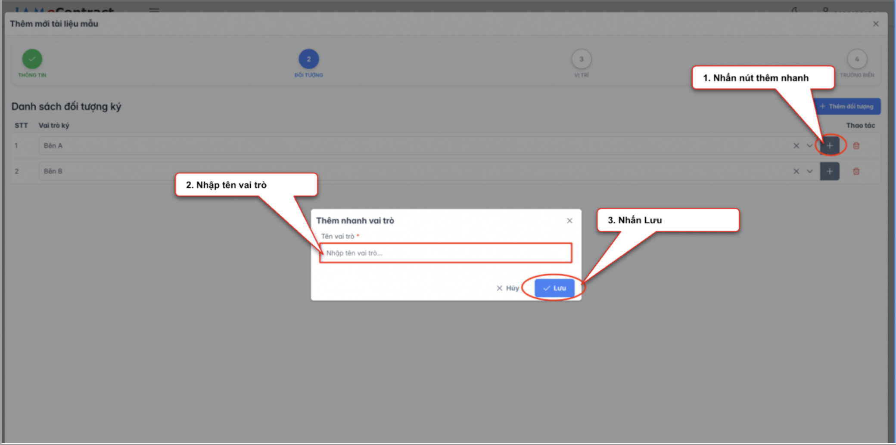
Task: Close the Thêm nhanh vai trò dialog
Action: click(569, 221)
